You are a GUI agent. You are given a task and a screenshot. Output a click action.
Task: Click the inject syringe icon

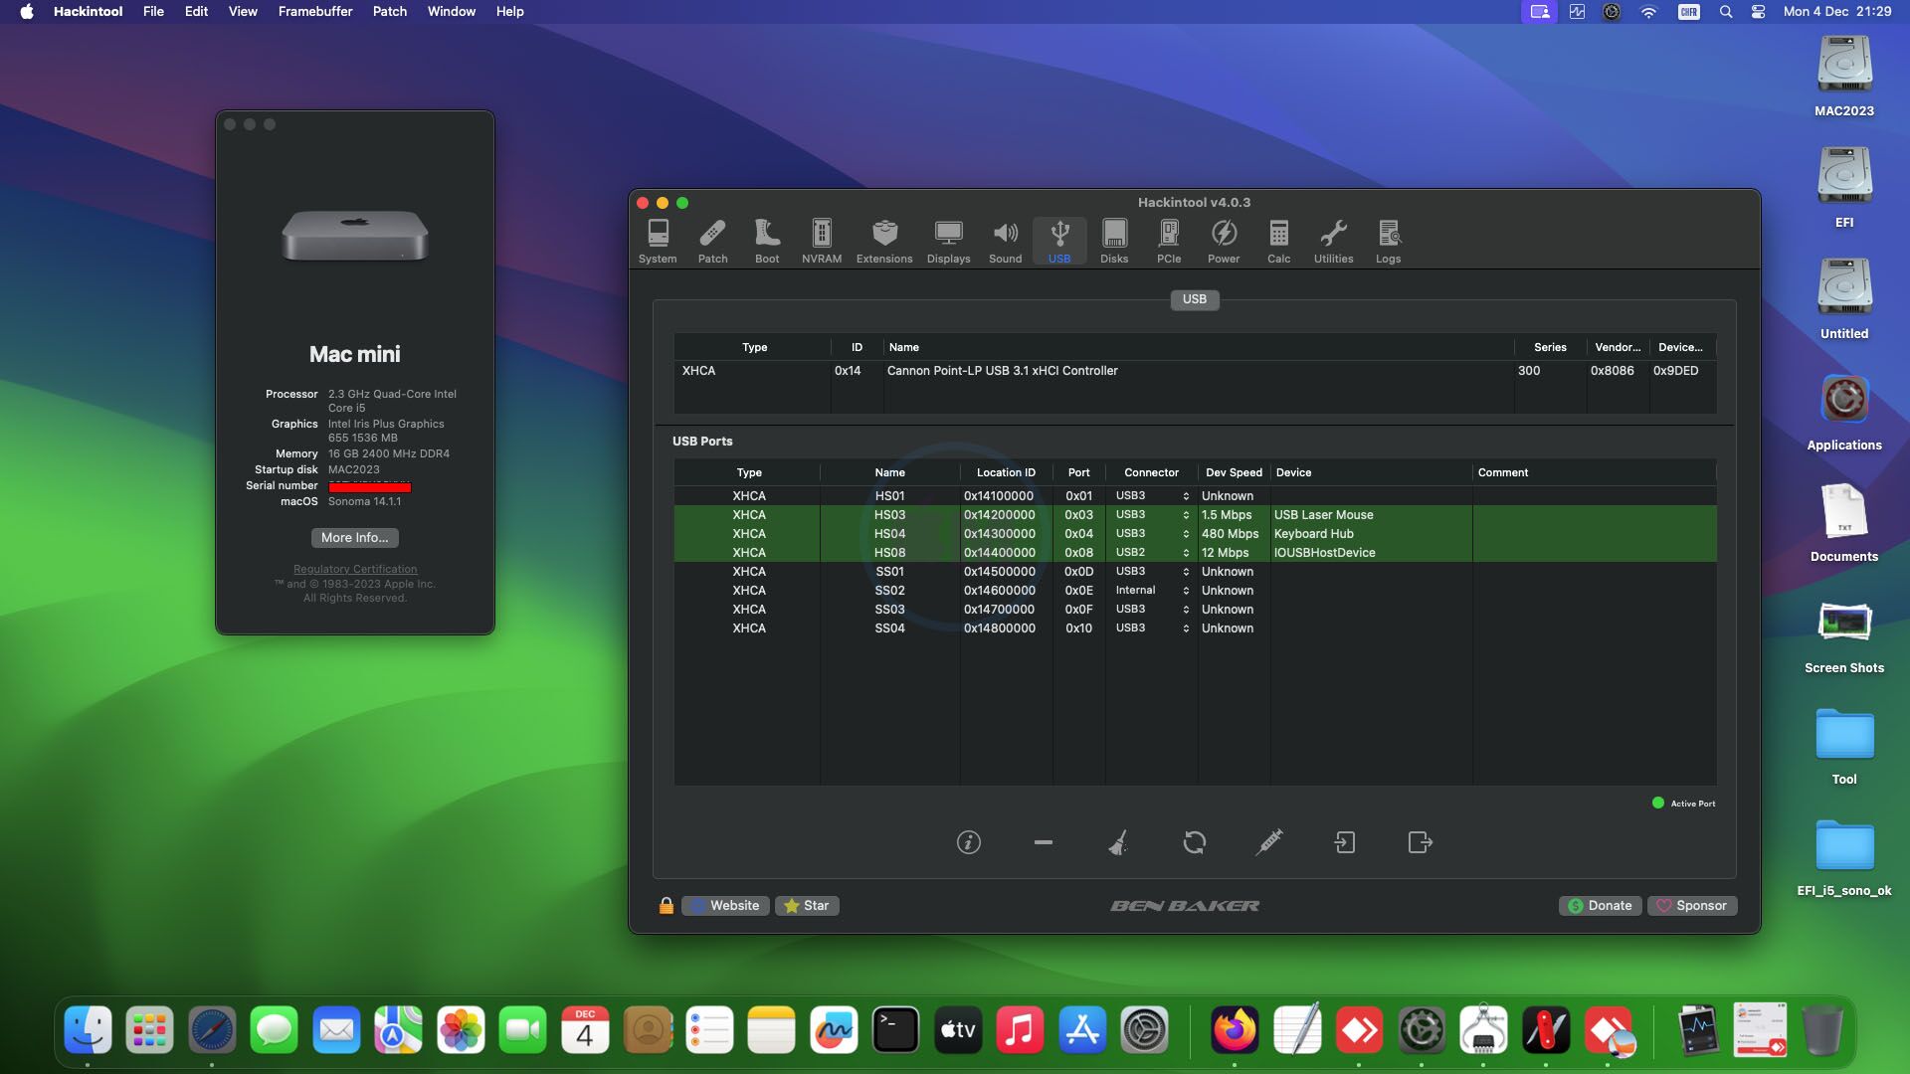(x=1269, y=842)
